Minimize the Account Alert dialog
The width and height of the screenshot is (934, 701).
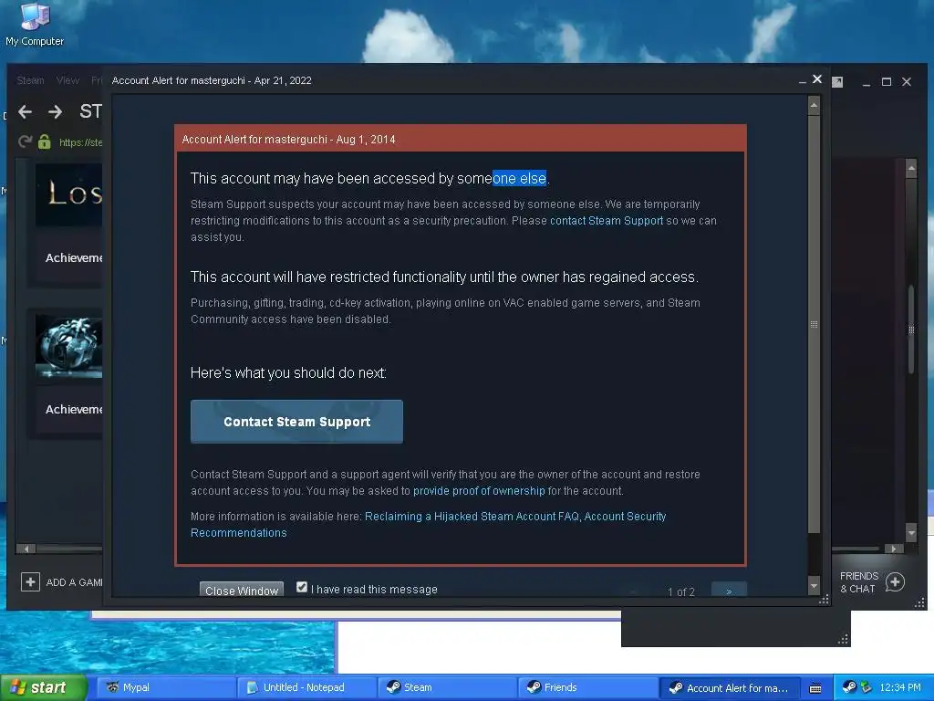(803, 80)
